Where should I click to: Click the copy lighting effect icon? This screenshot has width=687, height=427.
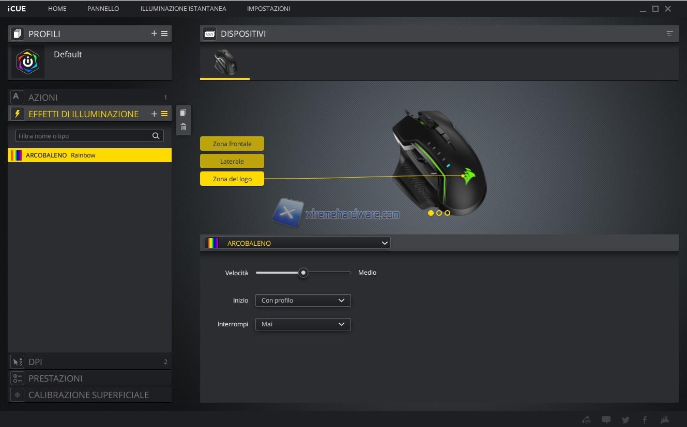point(183,113)
